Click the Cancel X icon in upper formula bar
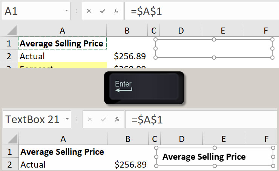The width and height of the screenshot is (279, 171). [89, 11]
